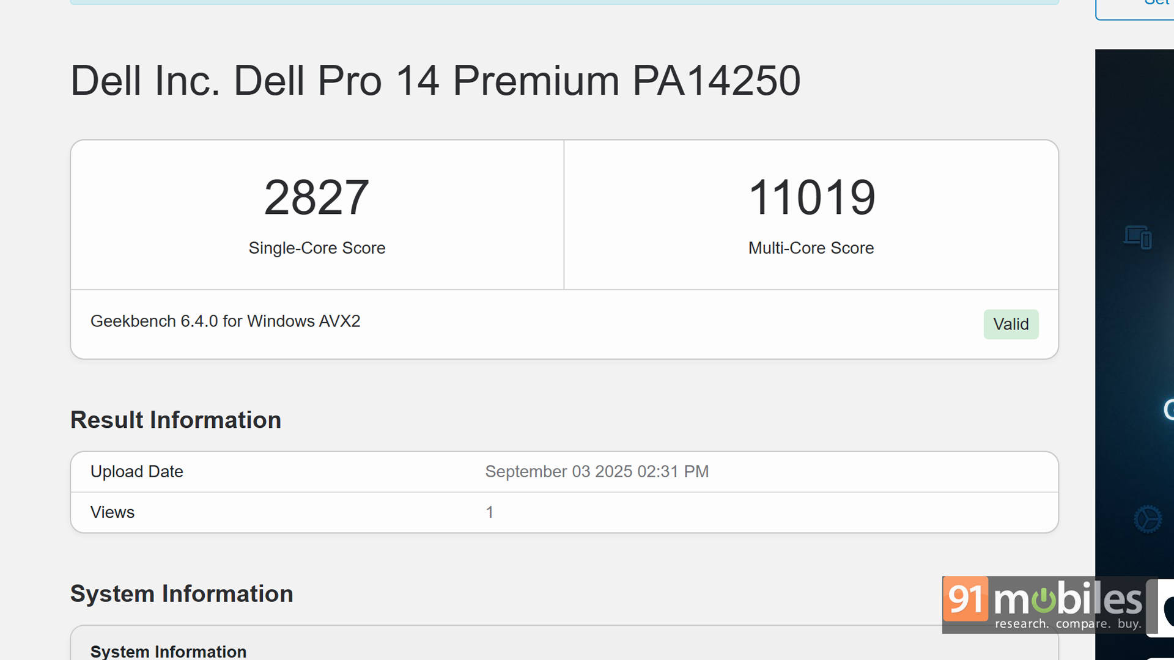
Task: Click the Views count value
Action: (490, 512)
